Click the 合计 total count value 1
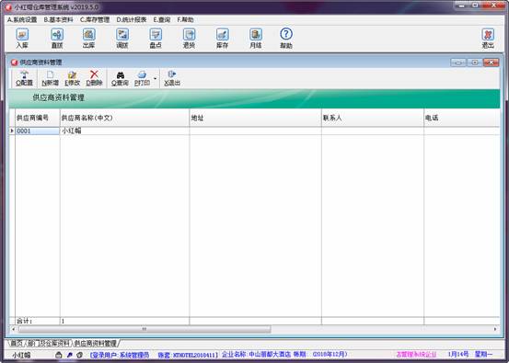509x363 pixels. click(x=124, y=322)
